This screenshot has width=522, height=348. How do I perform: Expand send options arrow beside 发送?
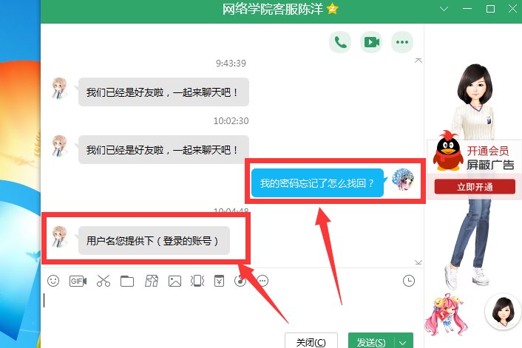403,342
